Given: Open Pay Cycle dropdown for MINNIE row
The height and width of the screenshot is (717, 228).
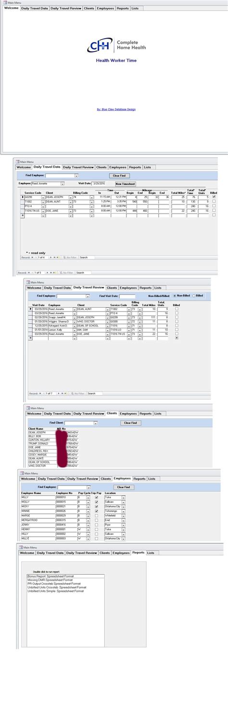Looking at the screenshot, I should coord(88,512).
